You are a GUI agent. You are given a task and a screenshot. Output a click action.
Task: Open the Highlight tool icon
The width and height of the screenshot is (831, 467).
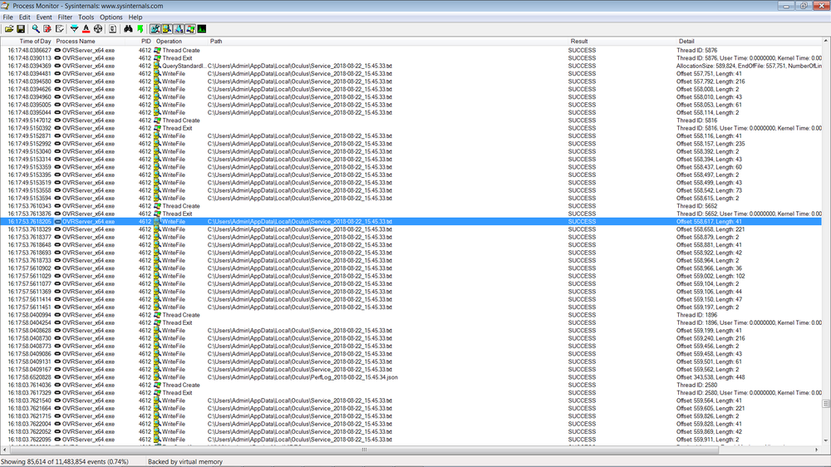click(86, 29)
